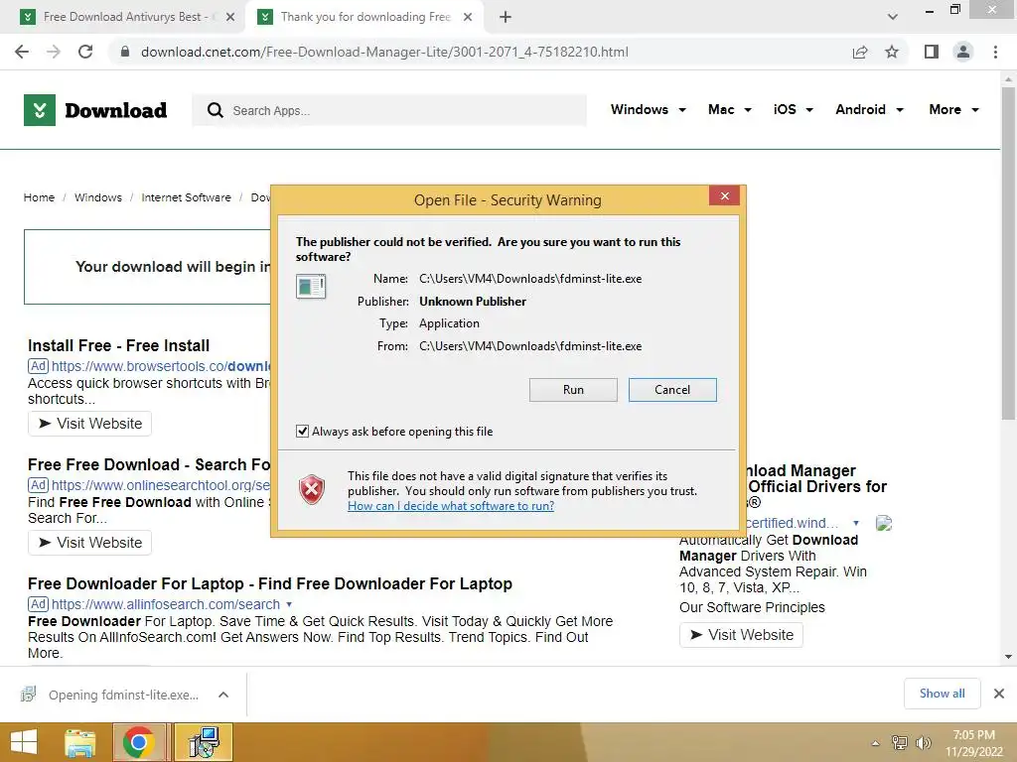Click Cancel in the Security Warning dialog
Image resolution: width=1017 pixels, height=762 pixels.
(x=672, y=389)
